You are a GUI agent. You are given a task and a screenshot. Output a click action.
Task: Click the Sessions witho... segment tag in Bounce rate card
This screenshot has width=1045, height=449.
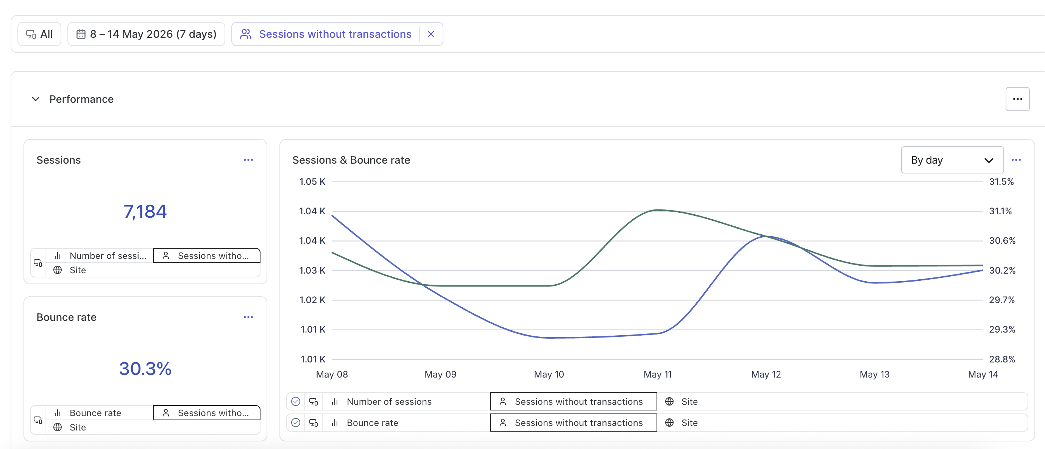pyautogui.click(x=206, y=413)
